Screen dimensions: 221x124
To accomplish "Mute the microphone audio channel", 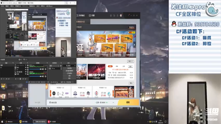I will coord(43,69).
